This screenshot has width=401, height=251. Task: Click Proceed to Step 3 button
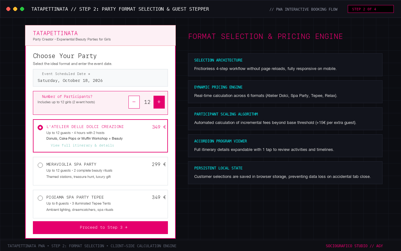point(100,227)
